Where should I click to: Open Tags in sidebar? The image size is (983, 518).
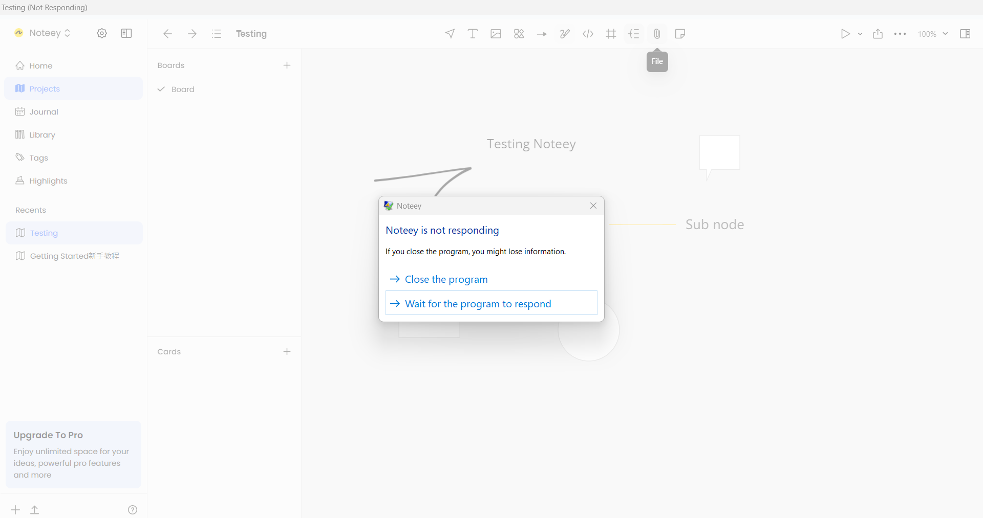(73, 157)
